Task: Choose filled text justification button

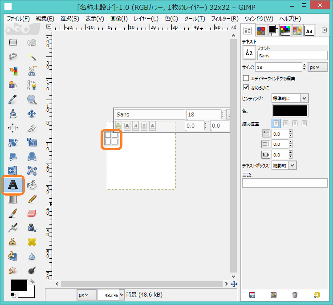Action: pos(305,123)
